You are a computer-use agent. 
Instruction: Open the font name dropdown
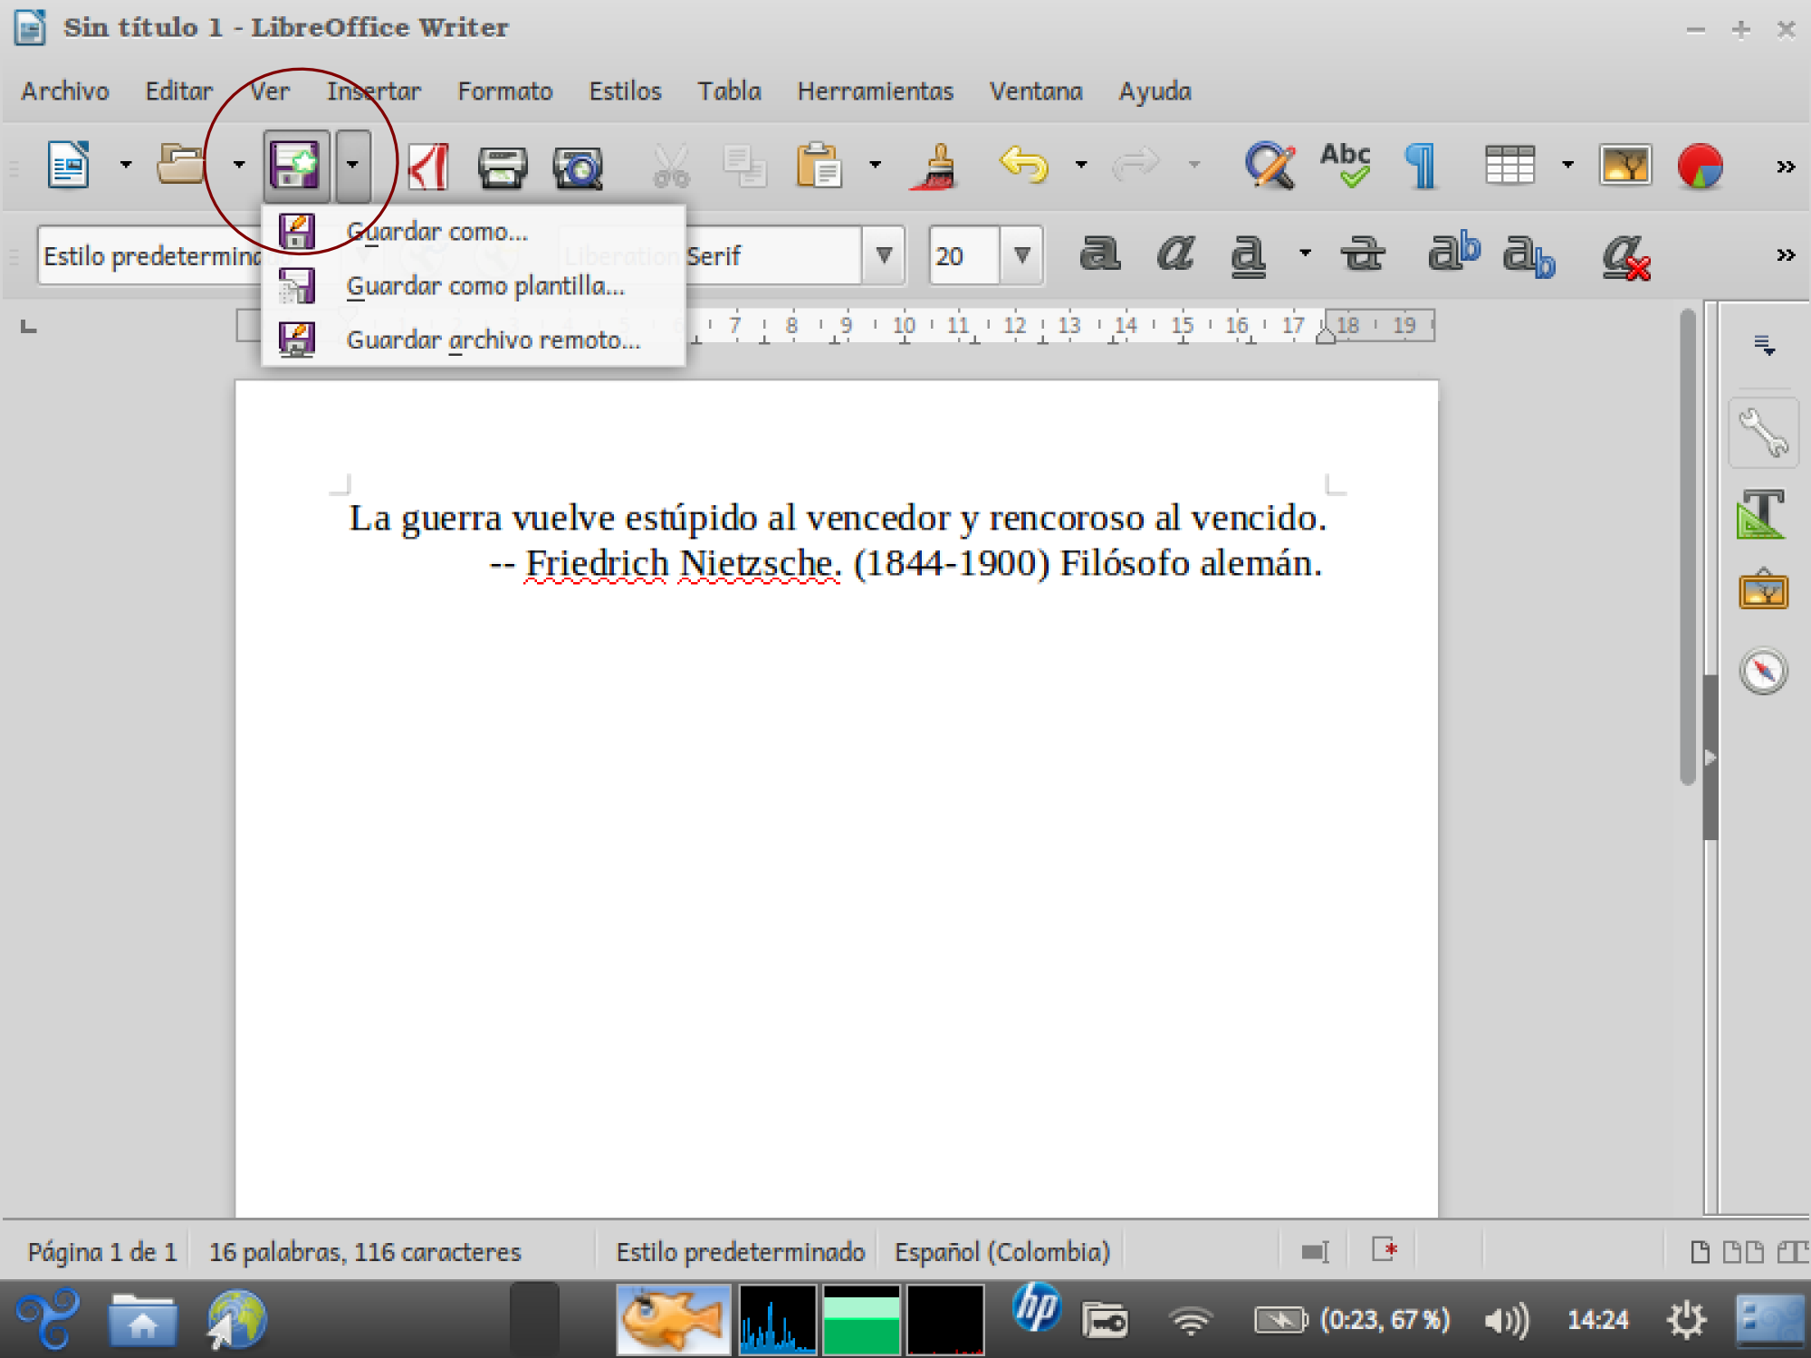(885, 256)
